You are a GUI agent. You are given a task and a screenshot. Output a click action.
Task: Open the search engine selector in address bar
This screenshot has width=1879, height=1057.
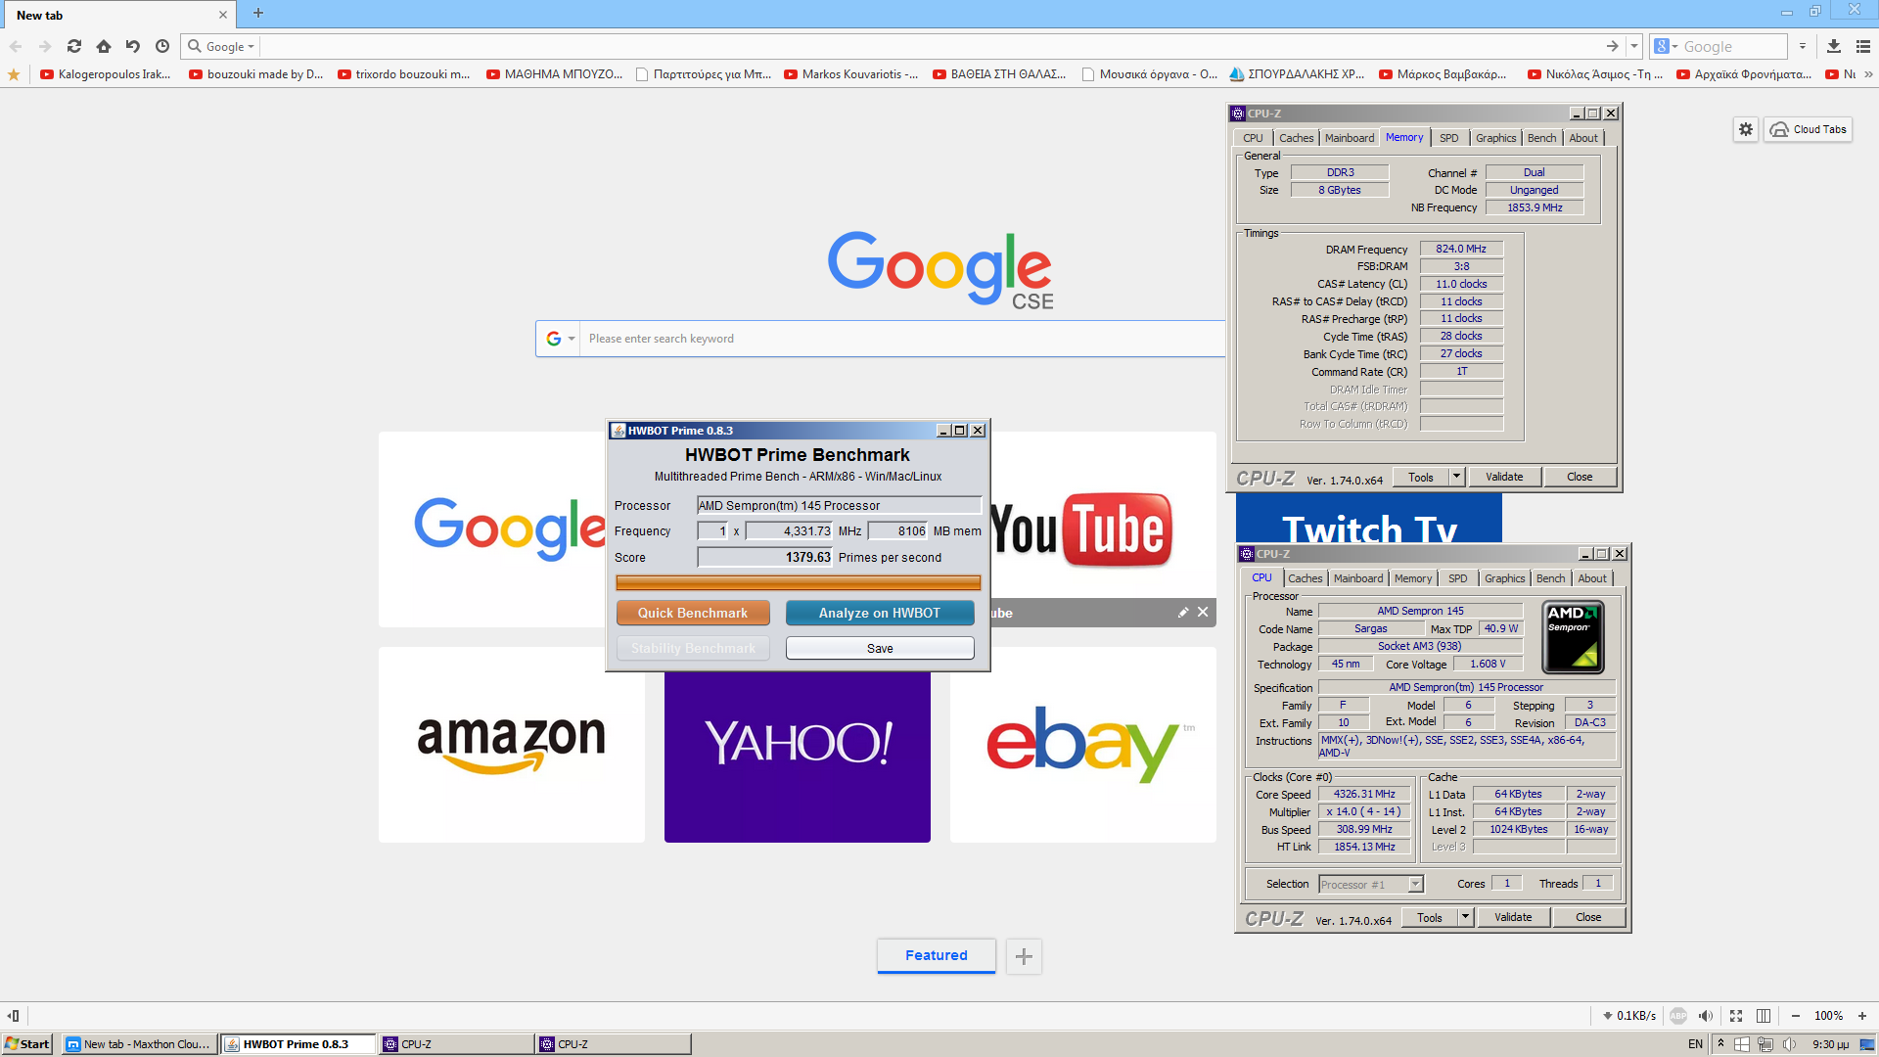(x=222, y=46)
